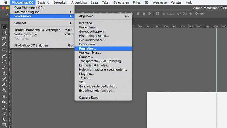Expand the Services submenu
This screenshot has width=227, height=128.
coord(42,23)
